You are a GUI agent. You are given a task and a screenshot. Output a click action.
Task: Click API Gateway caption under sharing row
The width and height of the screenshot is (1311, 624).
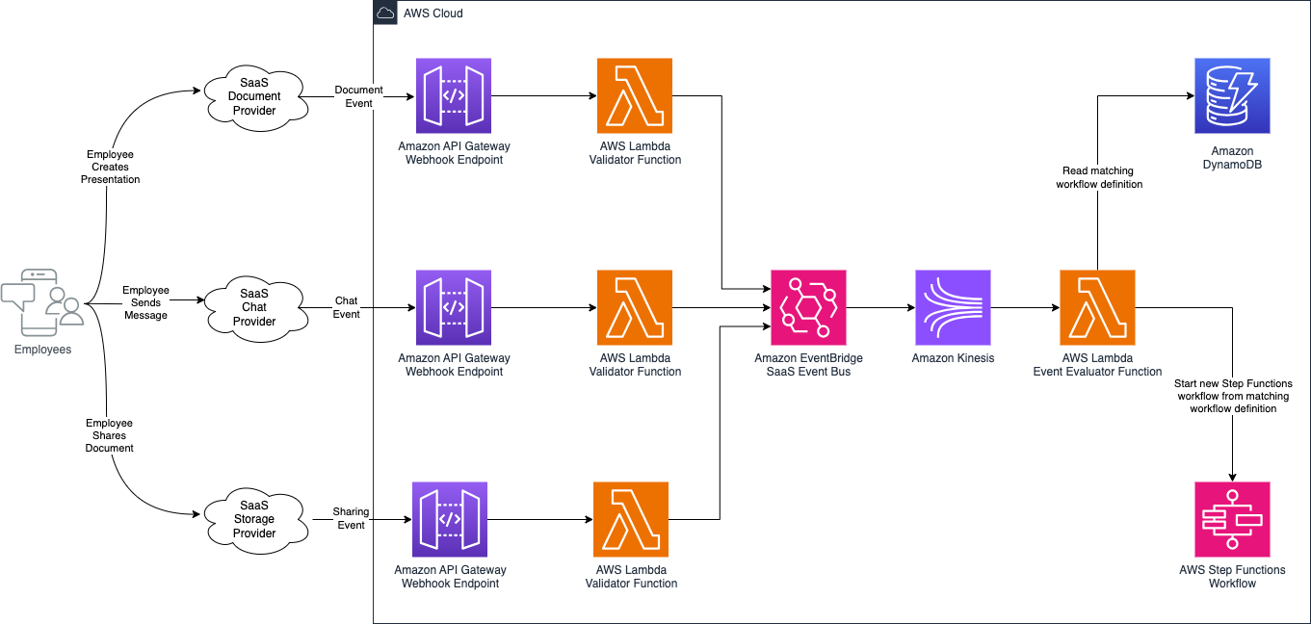(x=450, y=576)
